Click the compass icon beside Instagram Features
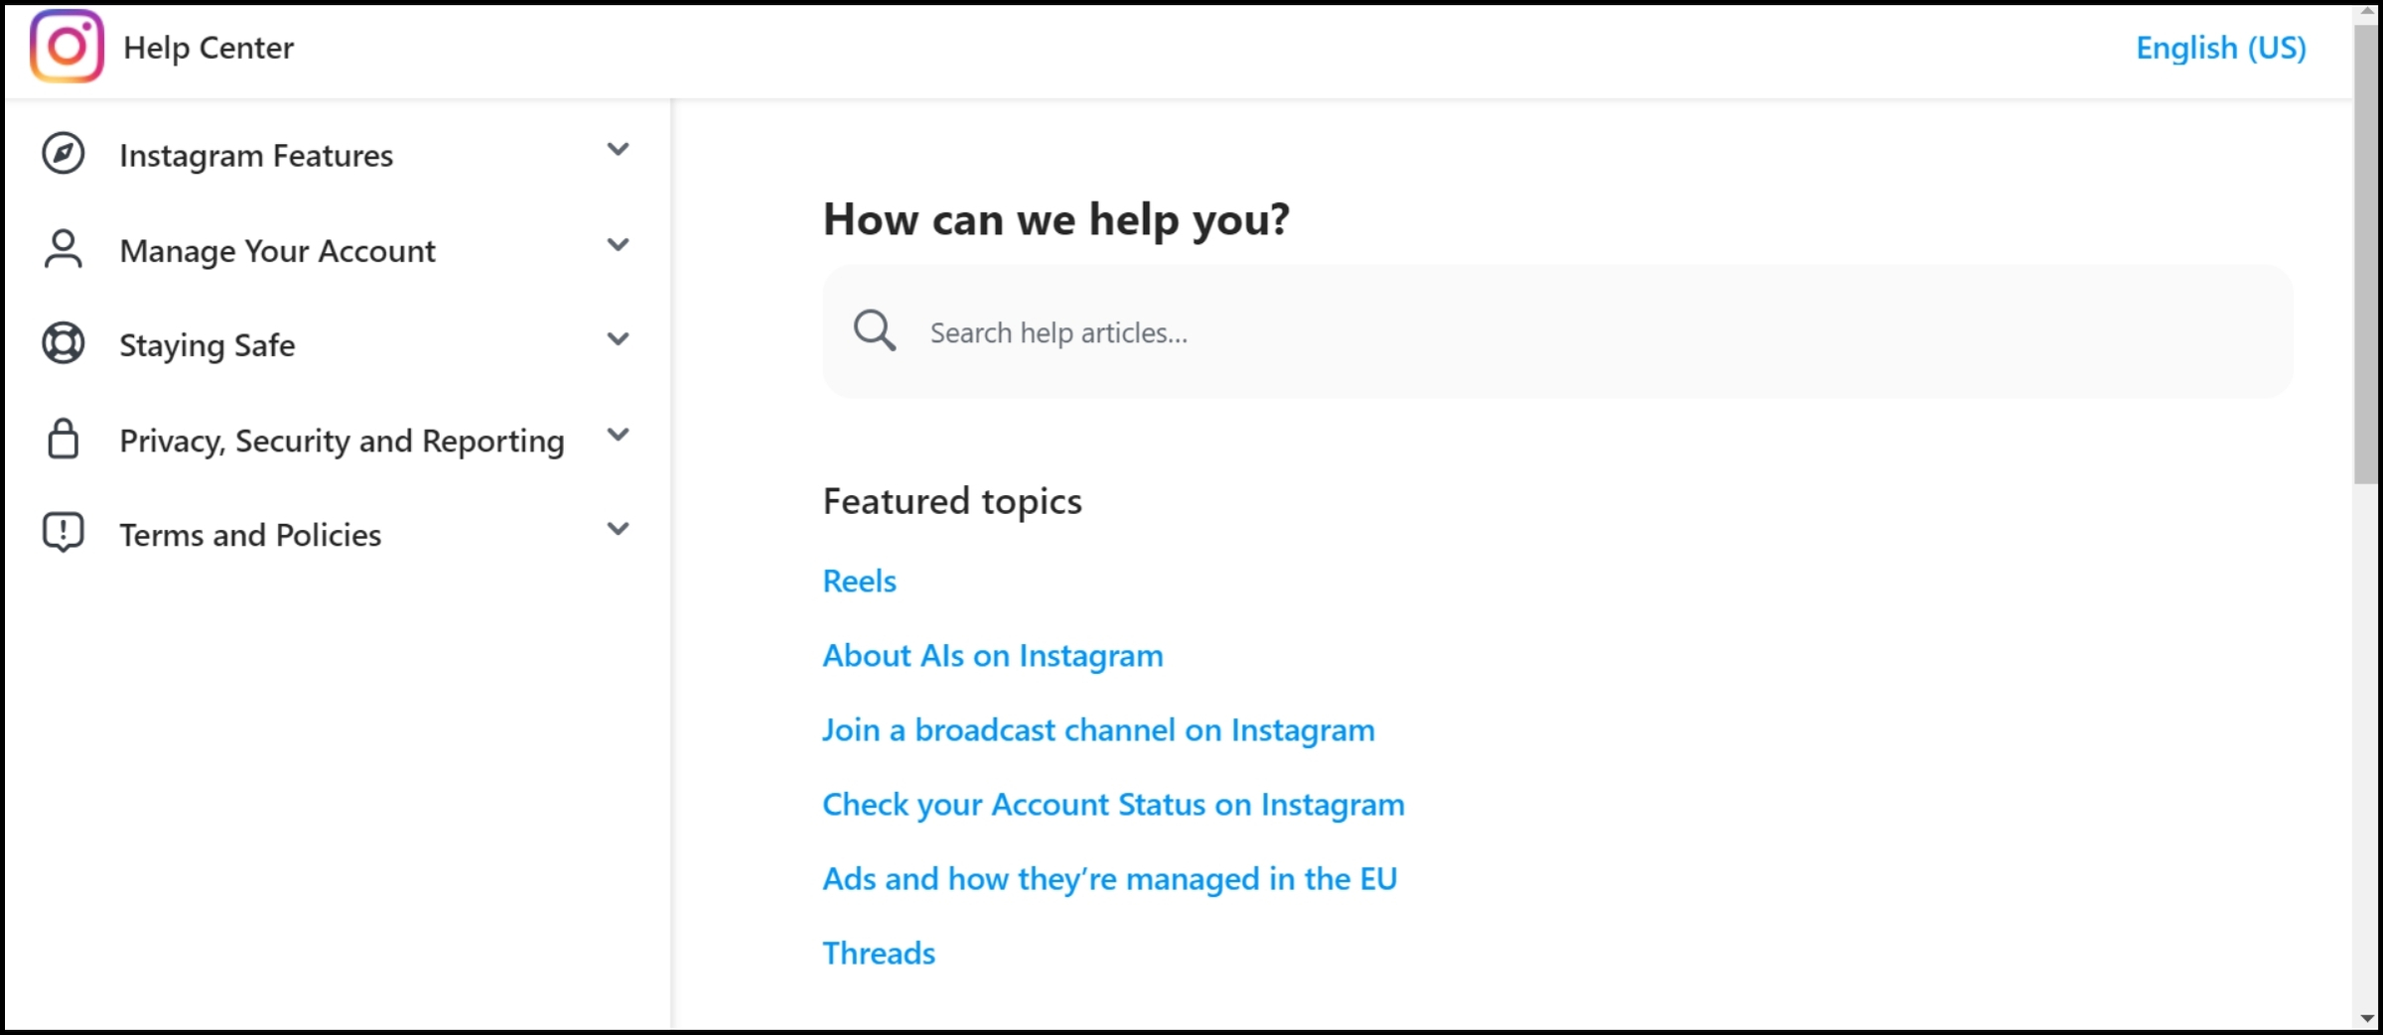The image size is (2383, 1035). coord(64,154)
